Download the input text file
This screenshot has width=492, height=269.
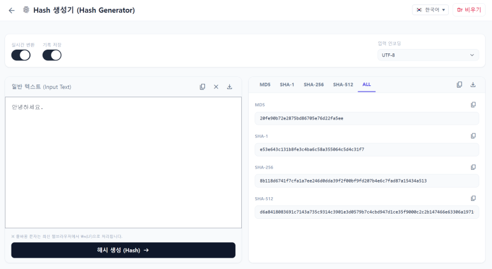tap(229, 87)
